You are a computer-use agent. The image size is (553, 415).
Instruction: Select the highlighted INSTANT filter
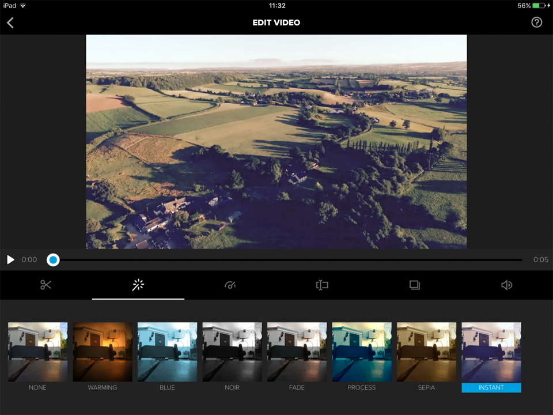click(491, 352)
